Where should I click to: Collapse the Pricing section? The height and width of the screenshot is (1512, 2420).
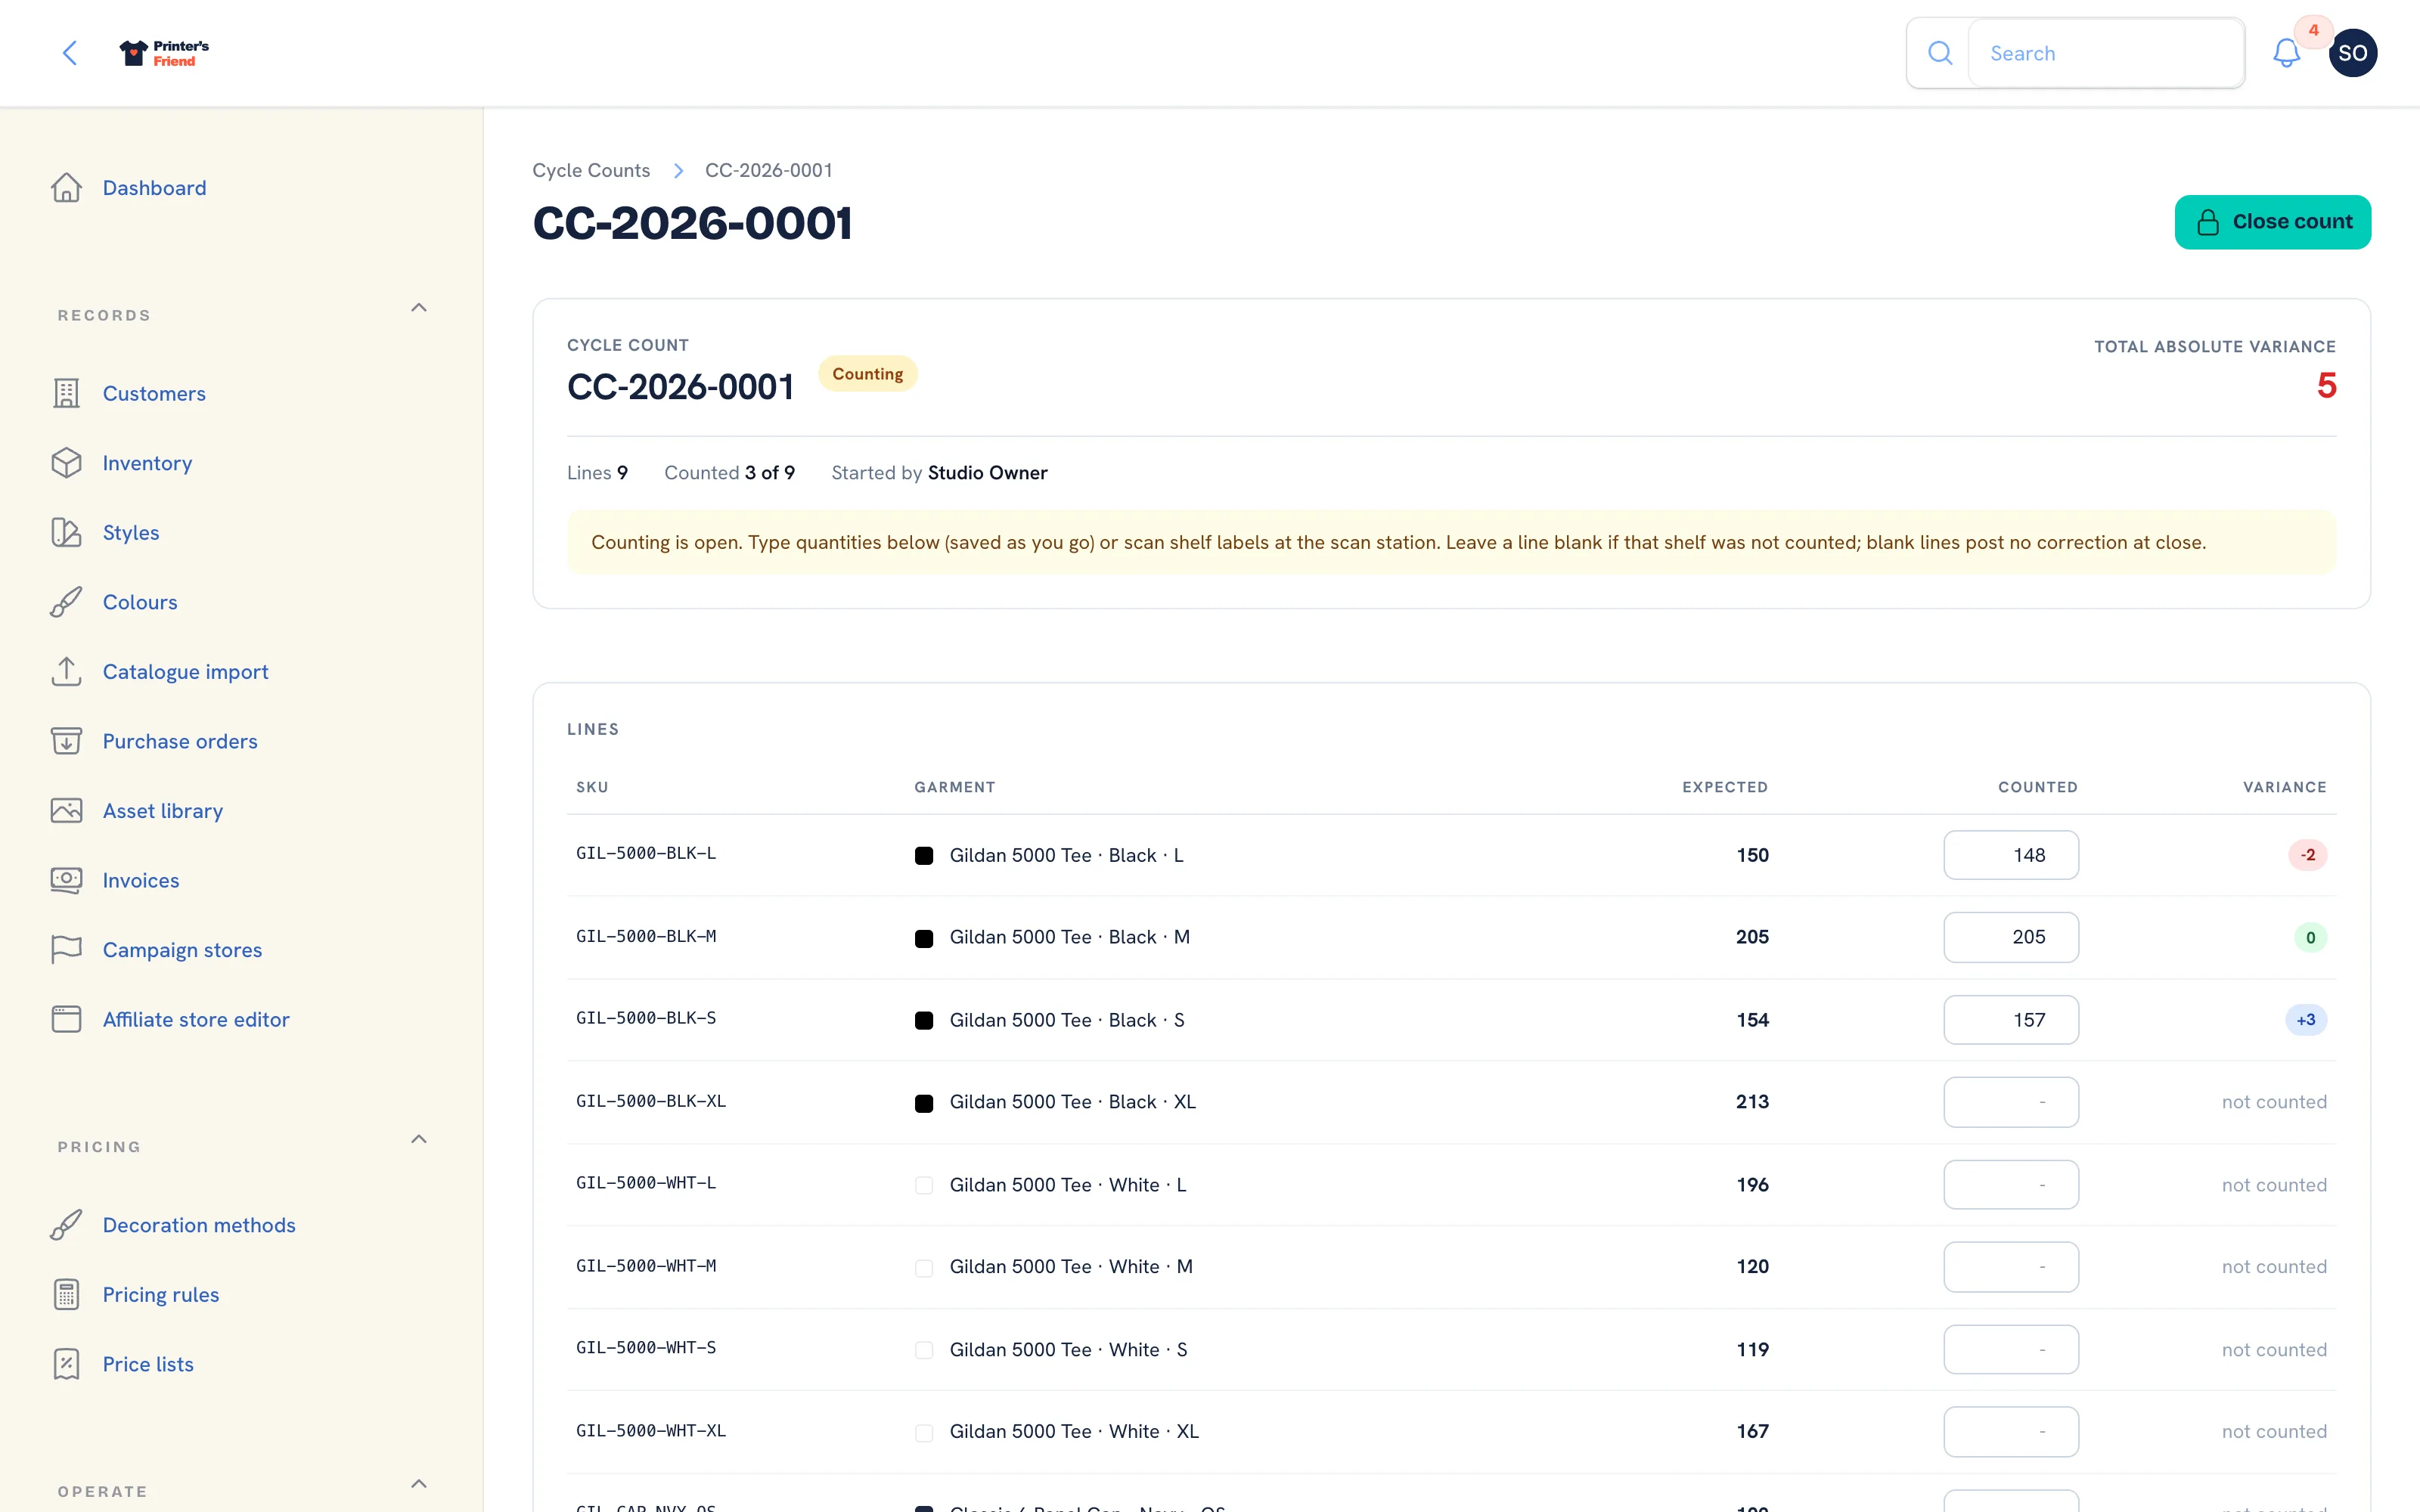[x=419, y=1139]
